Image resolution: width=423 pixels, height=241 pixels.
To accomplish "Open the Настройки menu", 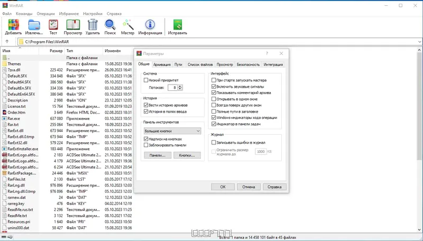I will coord(93,14).
